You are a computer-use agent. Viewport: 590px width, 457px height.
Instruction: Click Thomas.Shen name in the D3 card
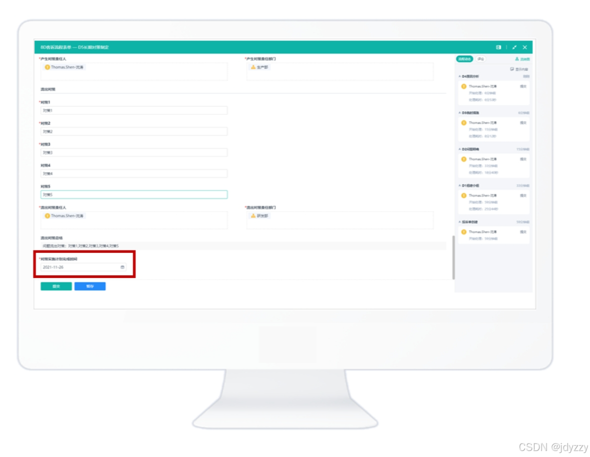[483, 123]
